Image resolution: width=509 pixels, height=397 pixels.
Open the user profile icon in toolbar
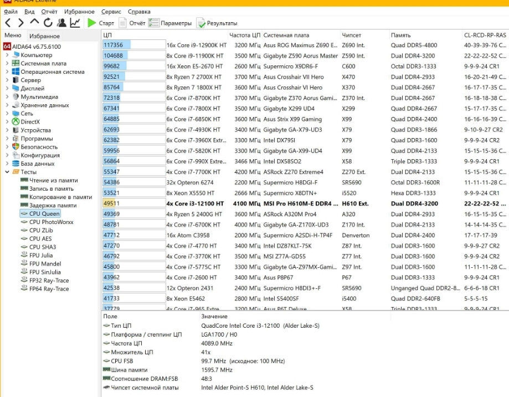(x=62, y=23)
